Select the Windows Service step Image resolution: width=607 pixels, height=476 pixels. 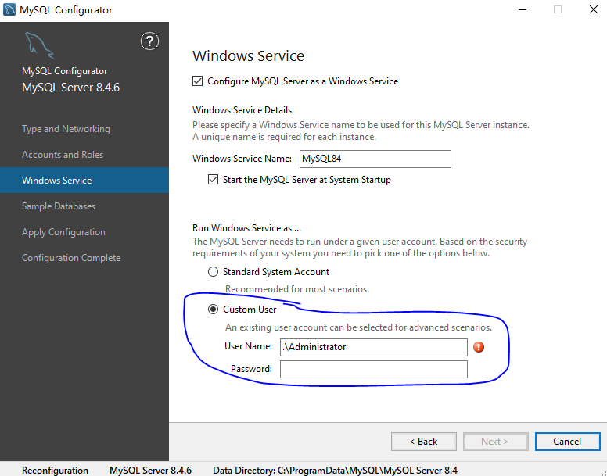(x=84, y=181)
